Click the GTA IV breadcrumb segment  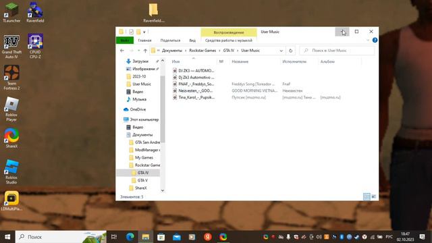point(228,51)
